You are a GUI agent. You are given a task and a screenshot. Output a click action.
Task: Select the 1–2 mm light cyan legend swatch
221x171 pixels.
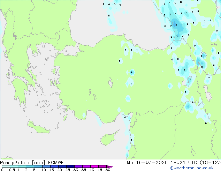point(22,166)
